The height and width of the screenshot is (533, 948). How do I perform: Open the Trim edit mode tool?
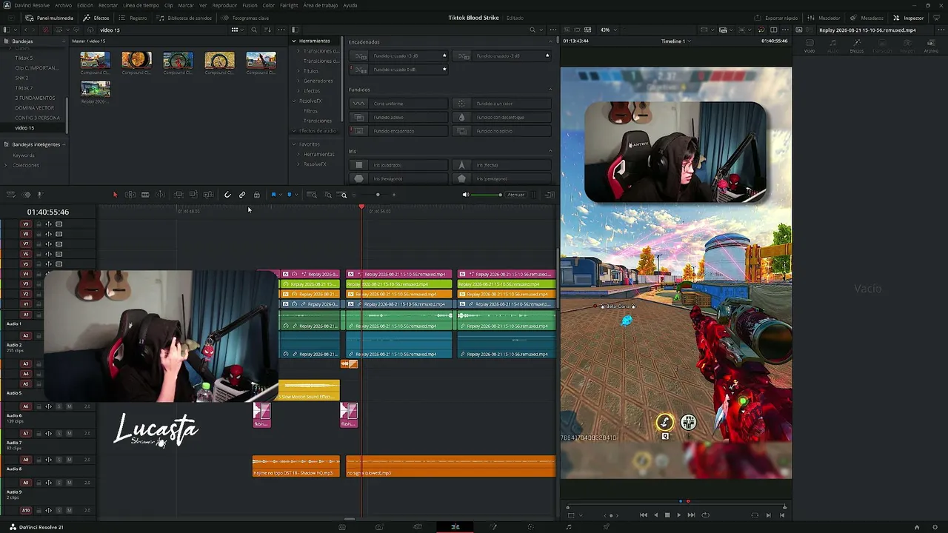pos(130,195)
